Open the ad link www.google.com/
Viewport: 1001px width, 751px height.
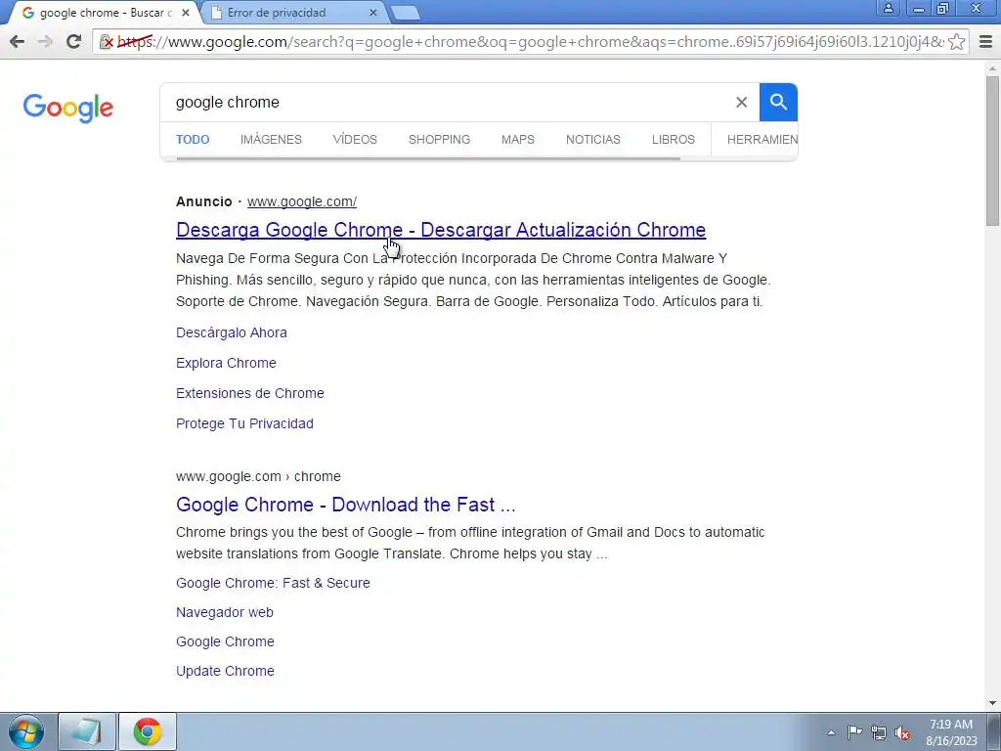tap(302, 201)
